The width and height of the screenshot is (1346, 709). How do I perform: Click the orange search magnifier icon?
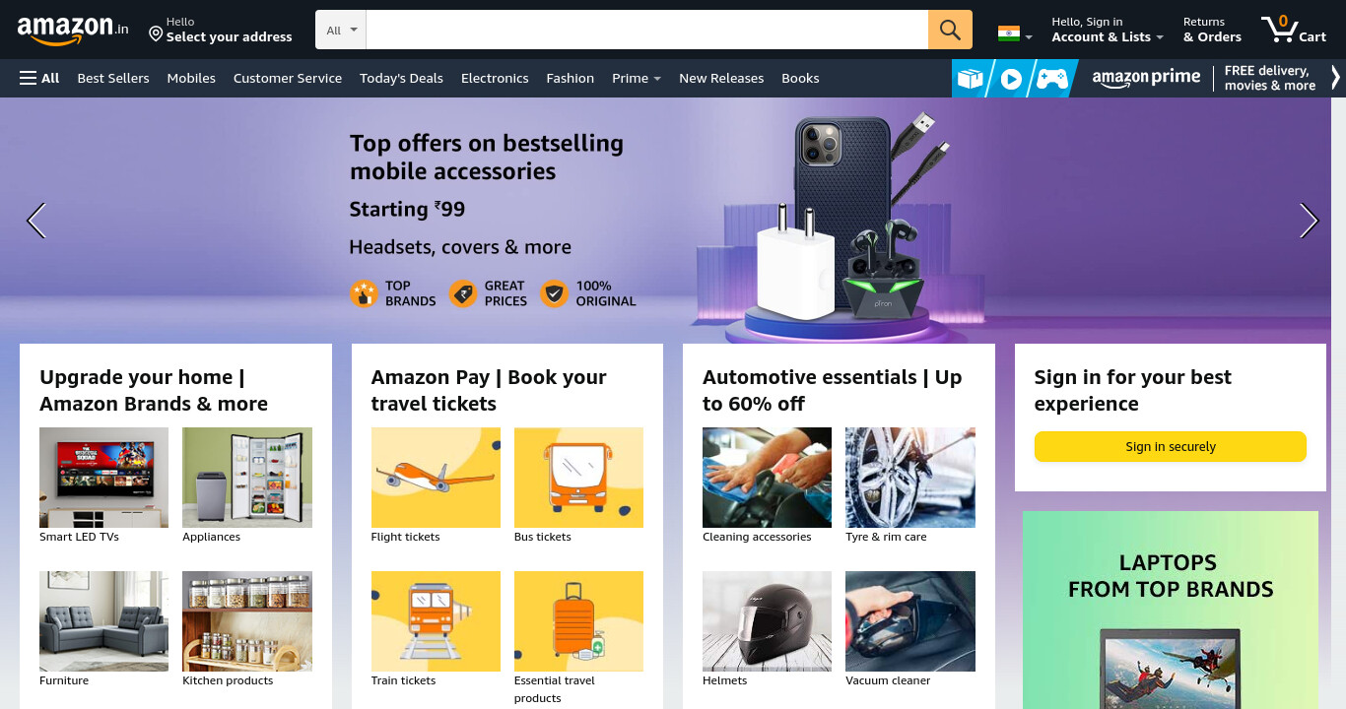click(x=950, y=30)
